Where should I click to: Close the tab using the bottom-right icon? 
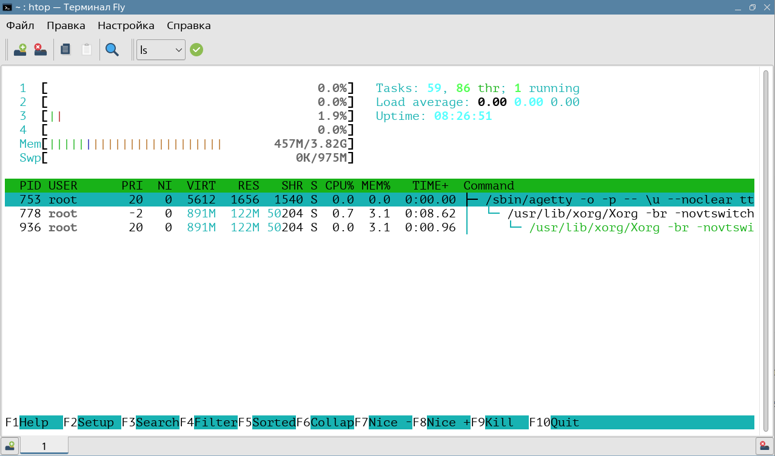765,446
